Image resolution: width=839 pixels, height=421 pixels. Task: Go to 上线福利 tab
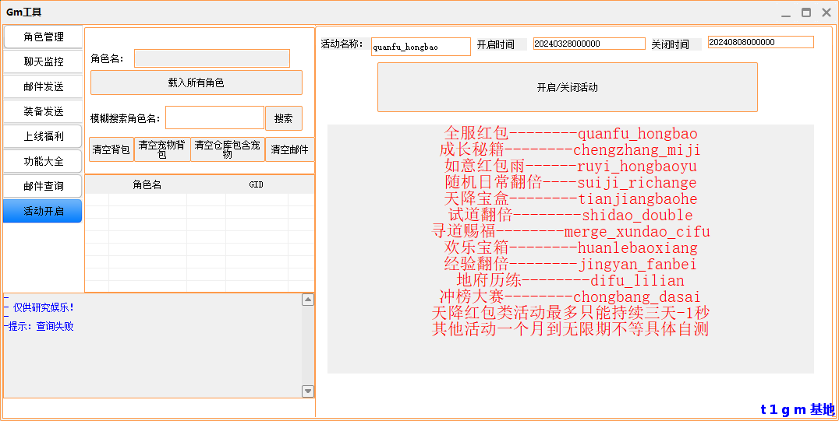[43, 136]
